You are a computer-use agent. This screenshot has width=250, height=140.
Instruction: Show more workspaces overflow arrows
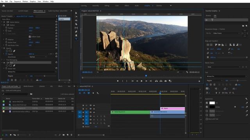tap(171, 5)
